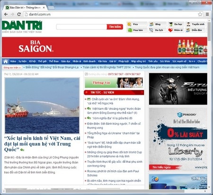213x195 pixels.
Task: Click the horizontal scrollbar at page bottom
Action: tap(95, 191)
